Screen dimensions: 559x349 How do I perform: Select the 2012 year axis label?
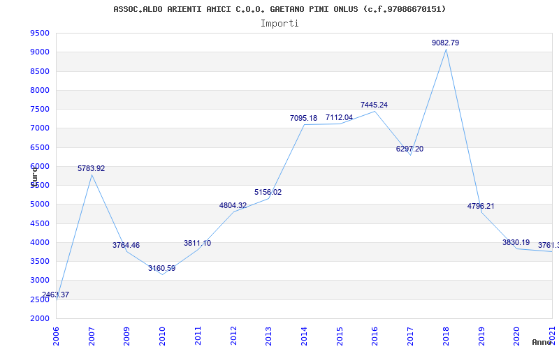tap(233, 336)
